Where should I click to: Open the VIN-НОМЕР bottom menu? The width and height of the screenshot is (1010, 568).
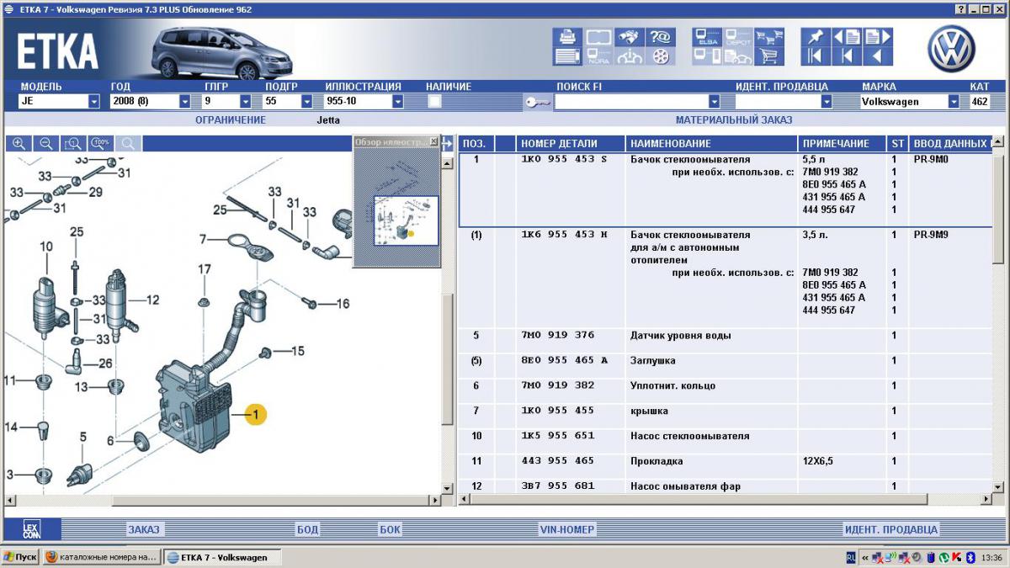(566, 529)
